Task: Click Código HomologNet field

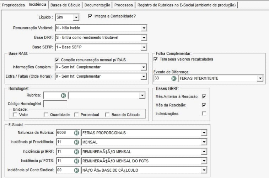Action: [55, 104]
